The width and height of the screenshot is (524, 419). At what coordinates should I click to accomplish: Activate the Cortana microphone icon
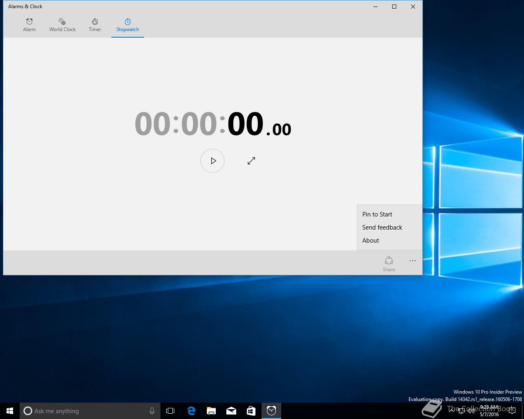click(152, 411)
